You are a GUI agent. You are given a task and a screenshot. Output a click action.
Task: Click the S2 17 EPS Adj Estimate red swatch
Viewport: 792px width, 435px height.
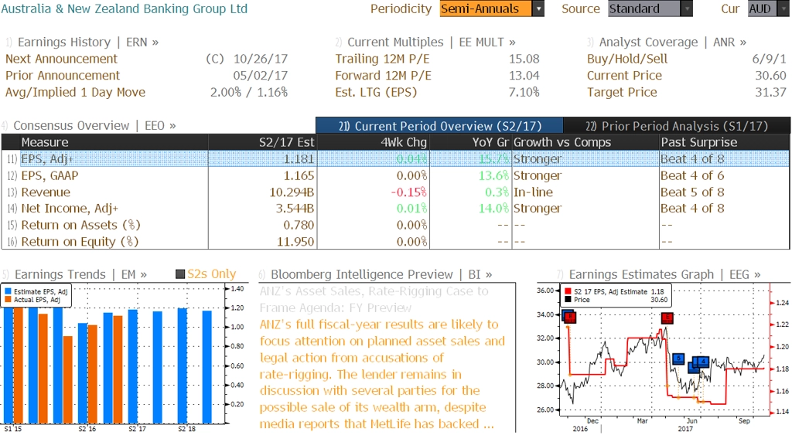(568, 292)
